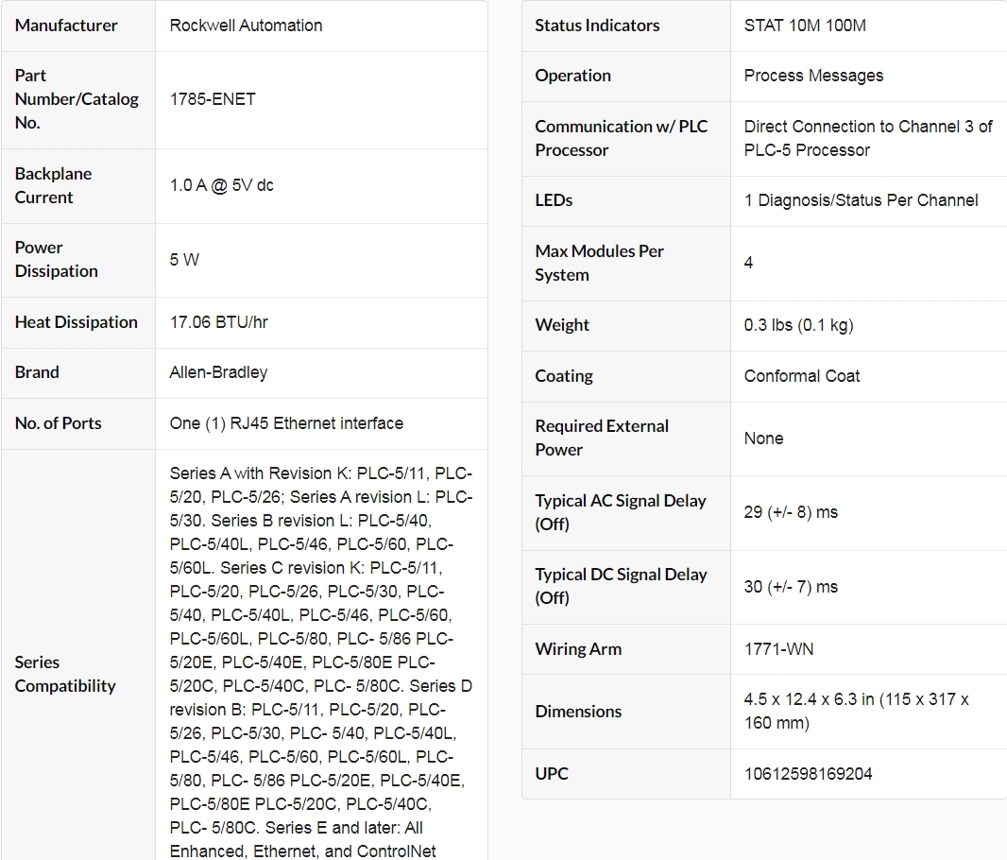Screen dimensions: 1007x860
Task: Click the Series Compatibility row label
Action: [x=65, y=674]
